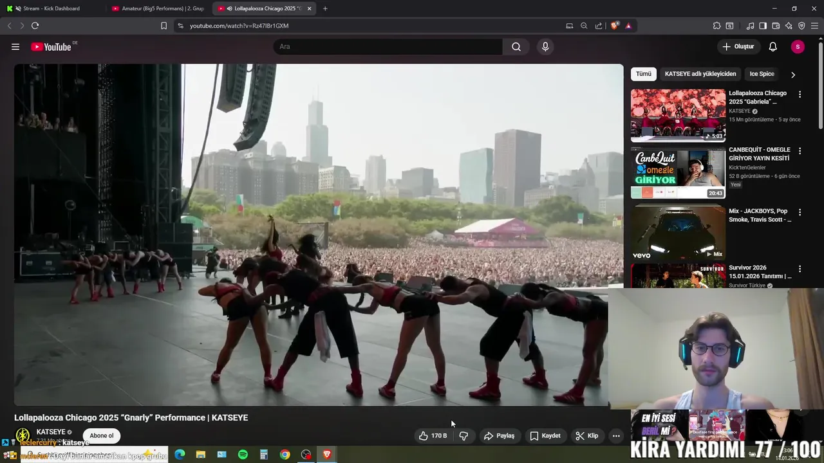Open Survivor 2026 Tanıtımı thumbnail
The height and width of the screenshot is (463, 824).
coord(678,276)
